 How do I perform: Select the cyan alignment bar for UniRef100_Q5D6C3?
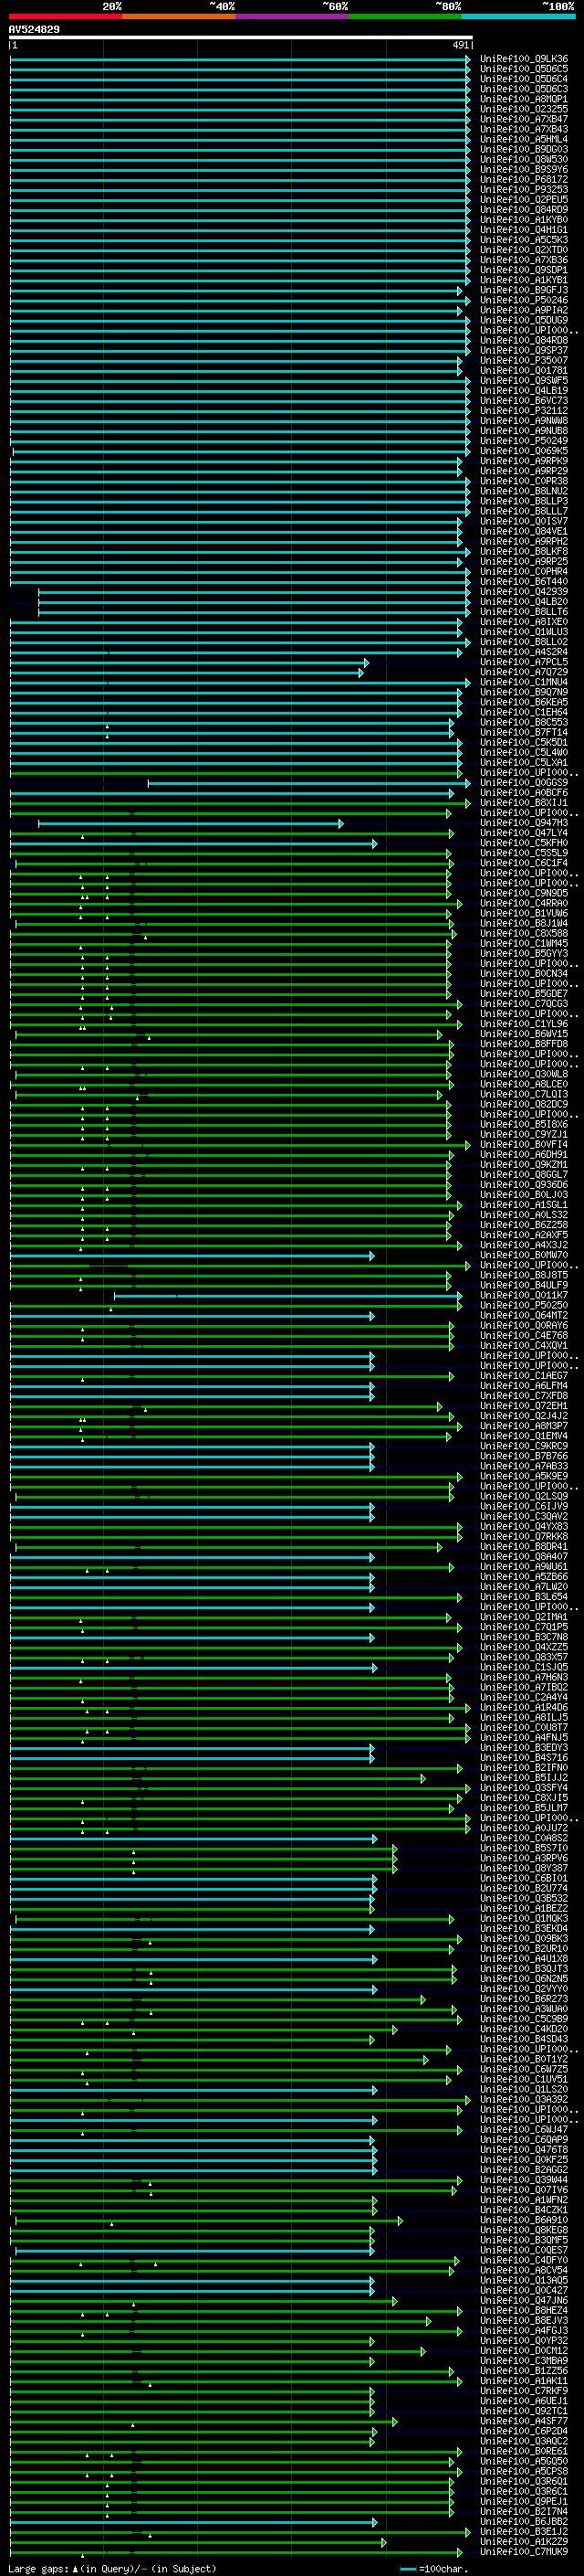pos(241,90)
